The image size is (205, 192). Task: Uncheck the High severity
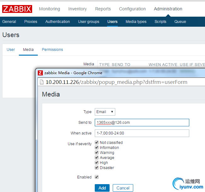(x=97, y=162)
